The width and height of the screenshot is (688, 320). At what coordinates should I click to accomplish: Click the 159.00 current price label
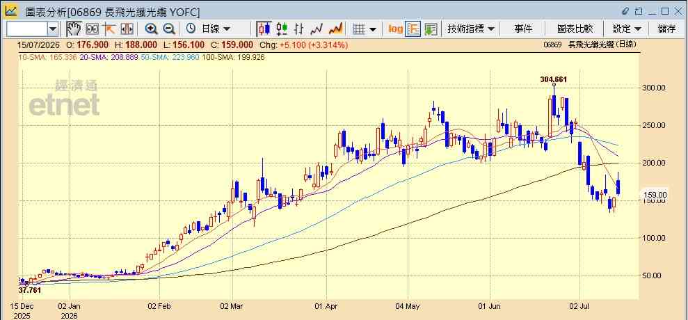click(x=655, y=195)
